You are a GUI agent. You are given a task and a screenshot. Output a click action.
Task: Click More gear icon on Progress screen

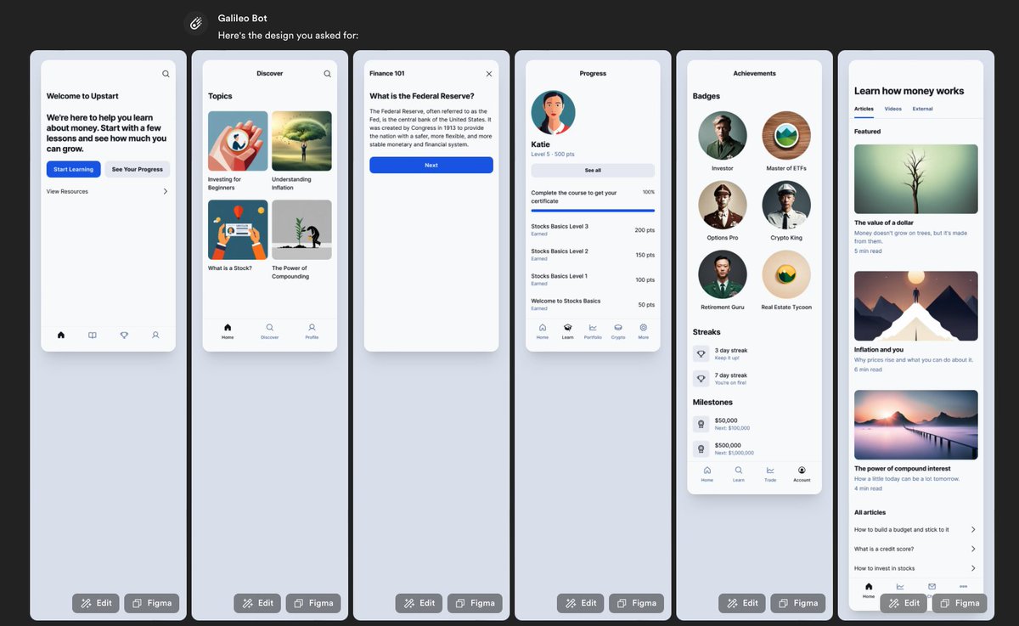(x=644, y=327)
